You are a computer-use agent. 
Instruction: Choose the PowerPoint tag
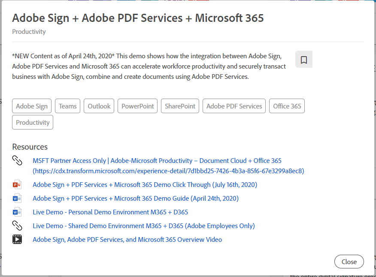coord(138,106)
